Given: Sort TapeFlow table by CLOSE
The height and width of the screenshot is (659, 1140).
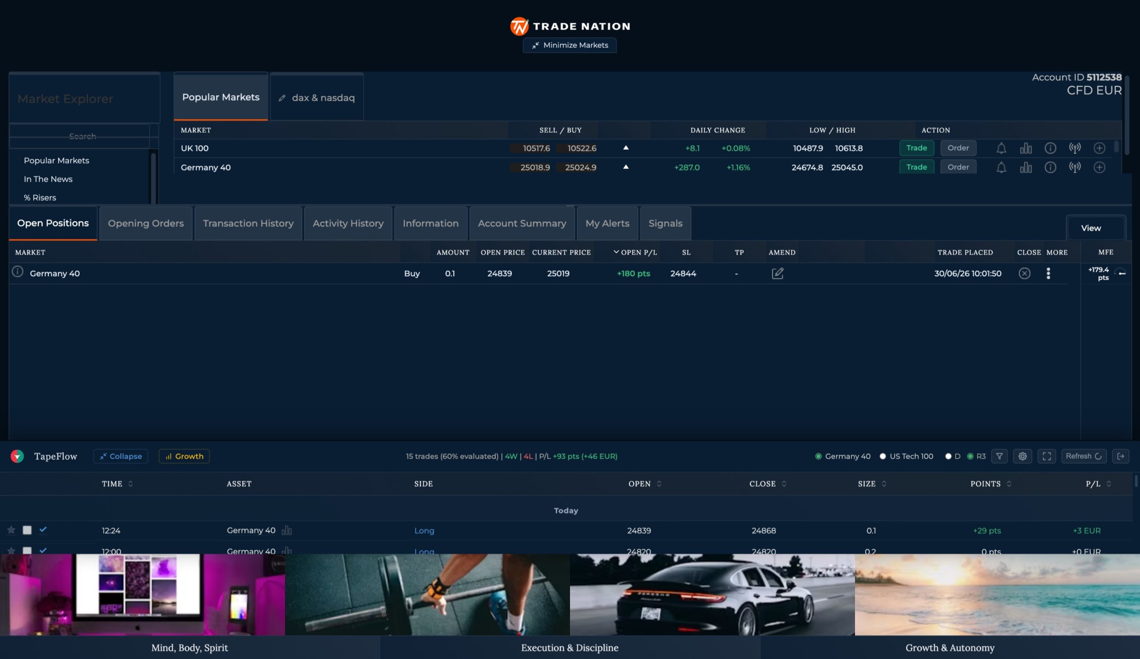Looking at the screenshot, I should coord(768,484).
